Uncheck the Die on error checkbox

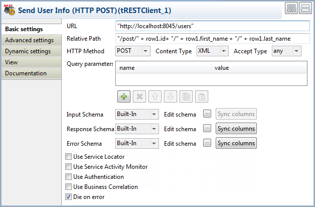(69, 197)
